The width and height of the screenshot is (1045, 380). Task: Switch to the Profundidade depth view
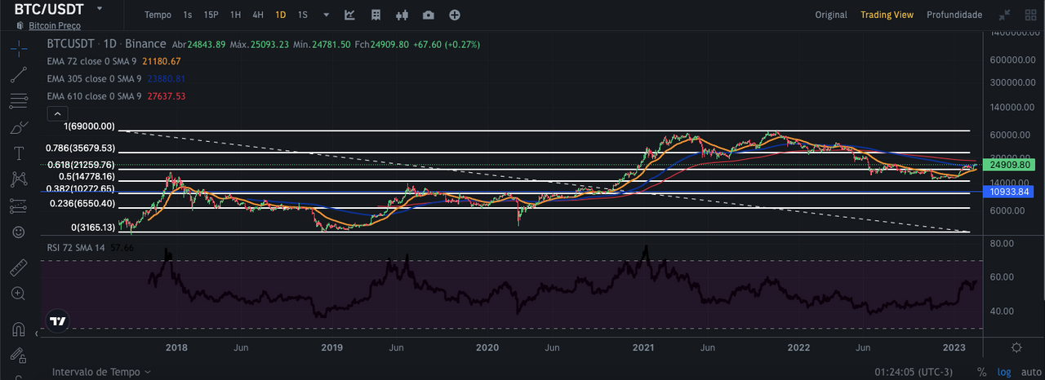(954, 15)
